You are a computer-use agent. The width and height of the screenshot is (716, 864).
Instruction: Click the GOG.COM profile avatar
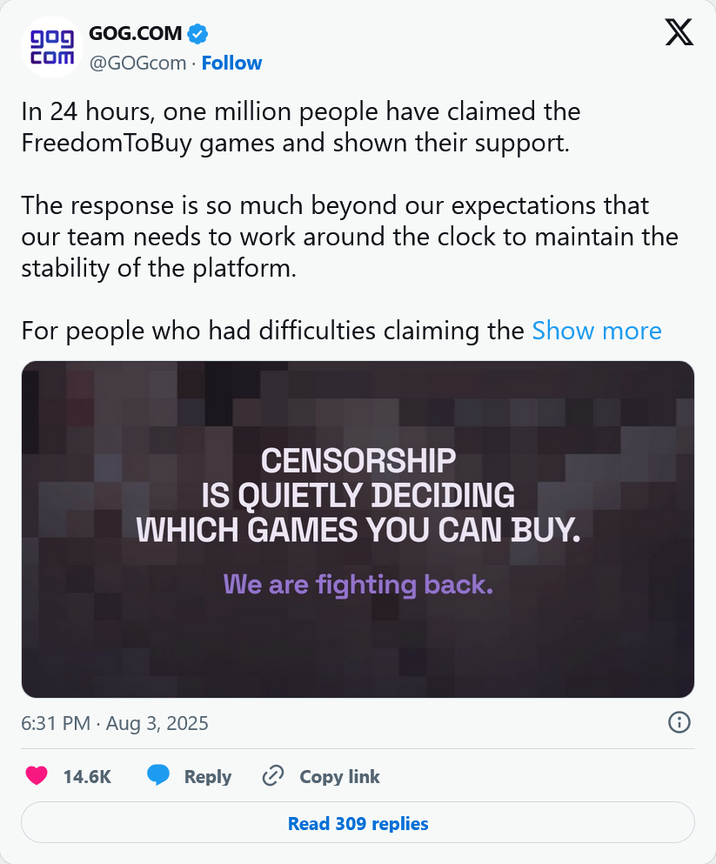pos(50,48)
